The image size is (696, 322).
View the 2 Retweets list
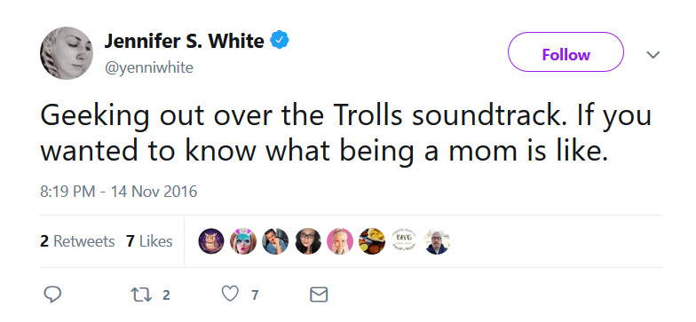click(77, 241)
